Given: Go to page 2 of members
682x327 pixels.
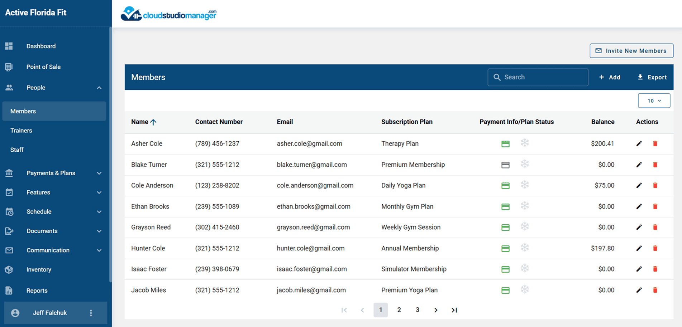Looking at the screenshot, I should point(399,310).
